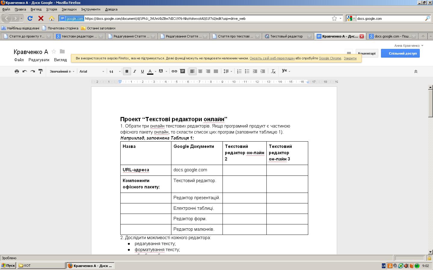Clear formatting with the Tx icon
This screenshot has width=433, height=270.
coord(273,71)
